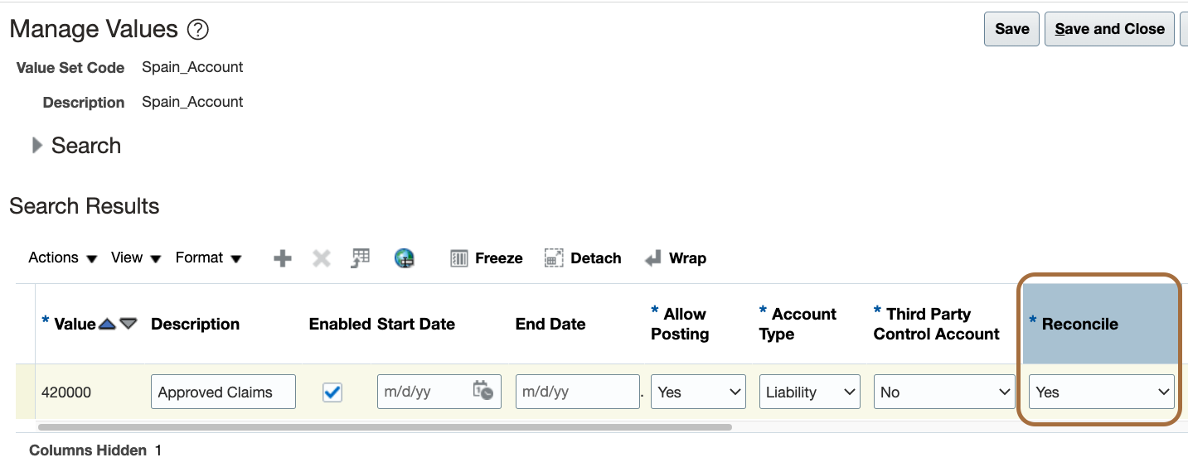This screenshot has height=467, width=1188.
Task: Open the Actions menu
Action: 62,258
